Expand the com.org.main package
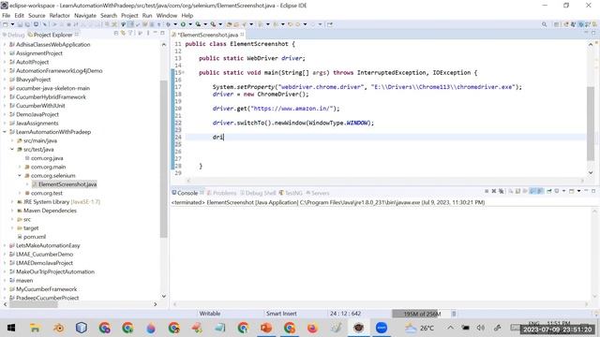 point(20,167)
